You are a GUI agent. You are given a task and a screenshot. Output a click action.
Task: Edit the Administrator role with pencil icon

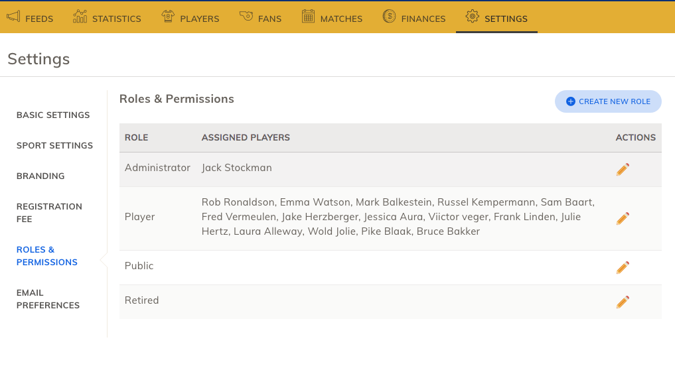point(623,170)
